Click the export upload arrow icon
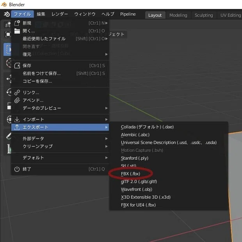The height and width of the screenshot is (242, 242). click(17, 127)
